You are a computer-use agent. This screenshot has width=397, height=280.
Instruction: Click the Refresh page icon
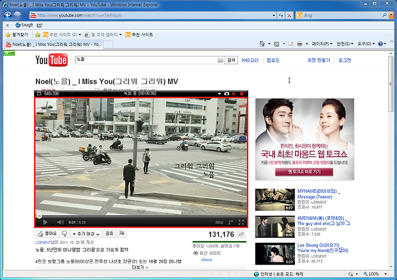[281, 15]
